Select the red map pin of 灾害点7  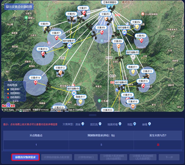coord(56,38)
